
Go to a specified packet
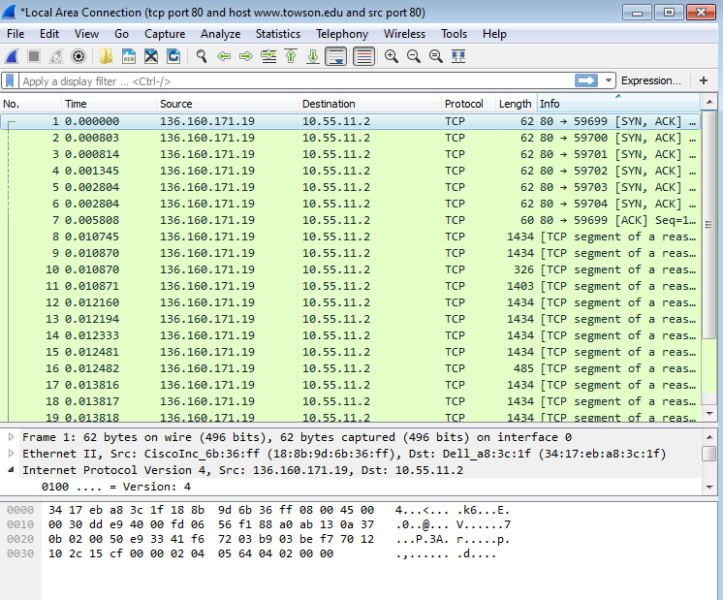tap(268, 57)
